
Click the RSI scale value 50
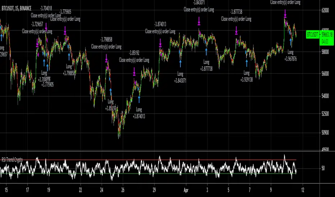coord(323,168)
